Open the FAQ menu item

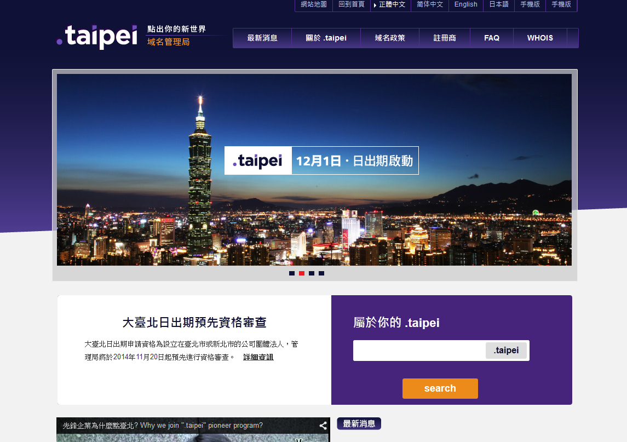(492, 38)
